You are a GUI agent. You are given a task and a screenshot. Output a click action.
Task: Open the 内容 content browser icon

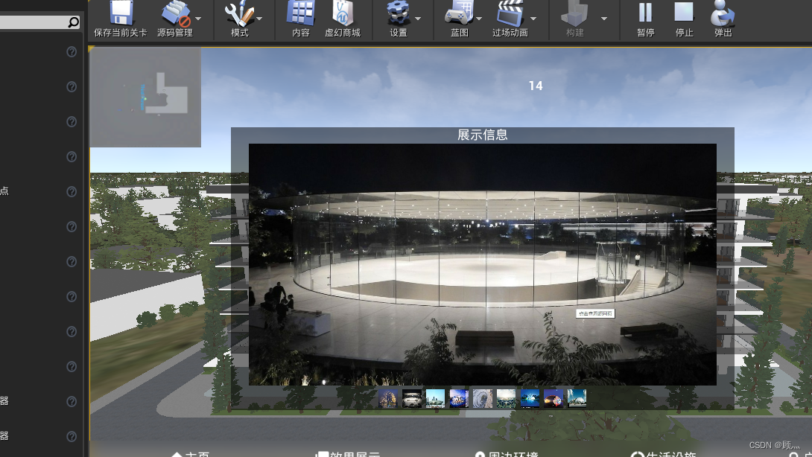click(x=301, y=13)
